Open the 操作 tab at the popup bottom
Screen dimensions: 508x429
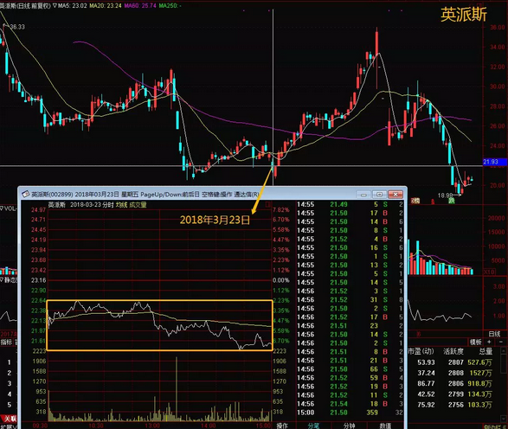(x=282, y=426)
